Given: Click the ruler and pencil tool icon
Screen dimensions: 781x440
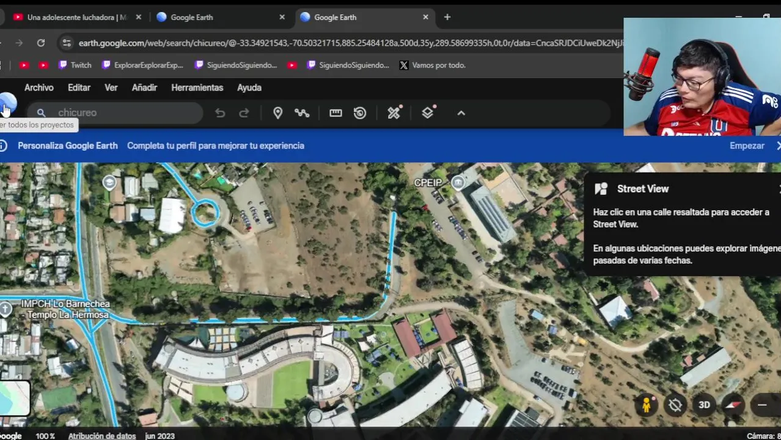Looking at the screenshot, I should point(394,112).
